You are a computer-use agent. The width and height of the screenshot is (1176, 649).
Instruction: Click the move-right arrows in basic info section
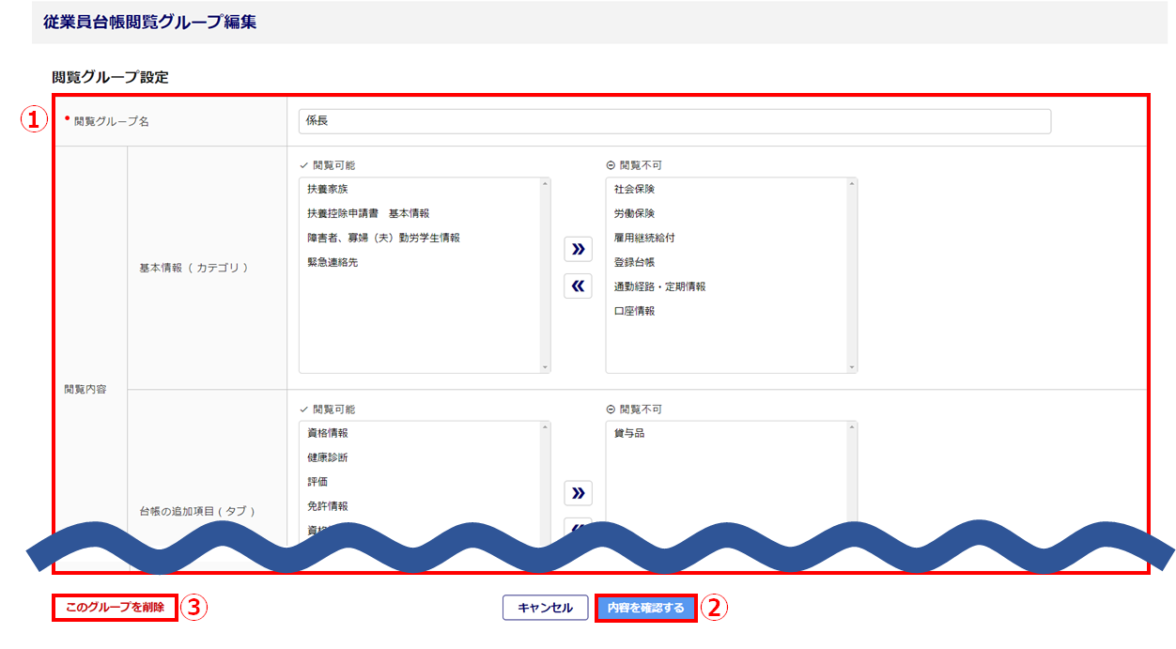578,249
